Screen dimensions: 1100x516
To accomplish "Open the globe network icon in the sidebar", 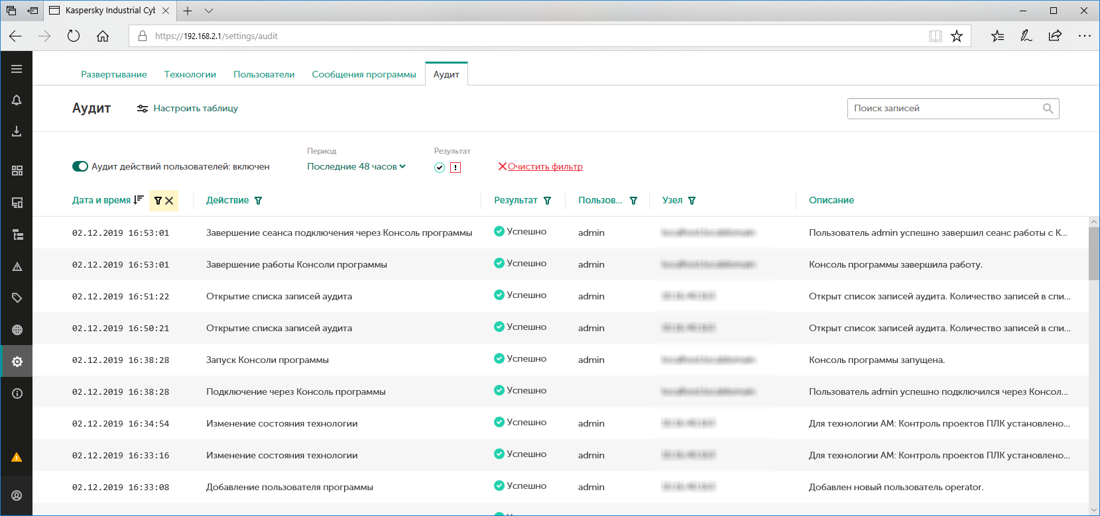I will (17, 329).
